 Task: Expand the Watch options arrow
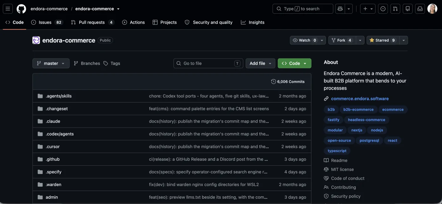coord(322,40)
